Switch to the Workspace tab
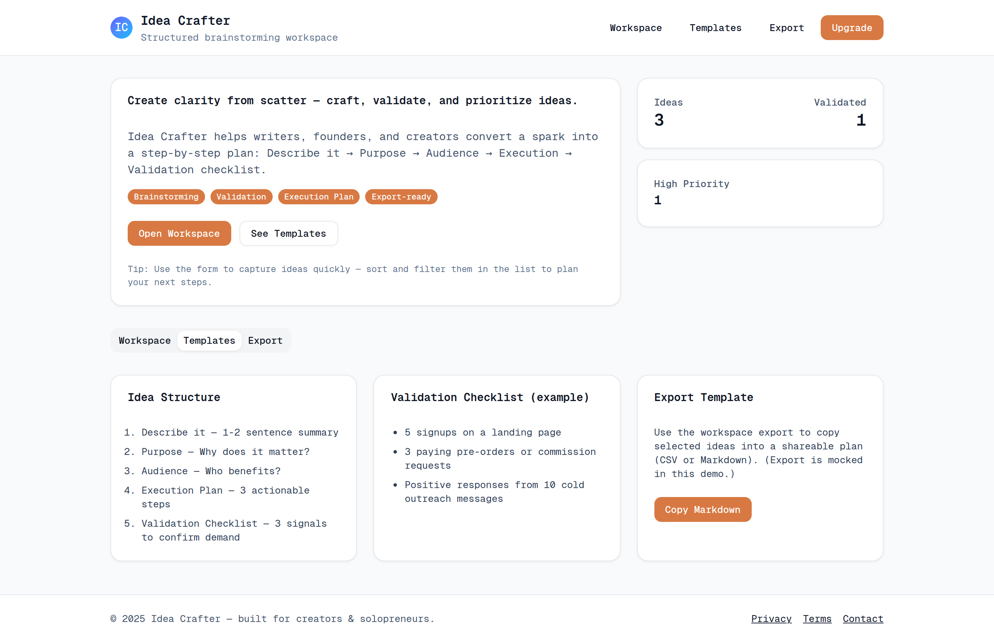 click(x=145, y=341)
